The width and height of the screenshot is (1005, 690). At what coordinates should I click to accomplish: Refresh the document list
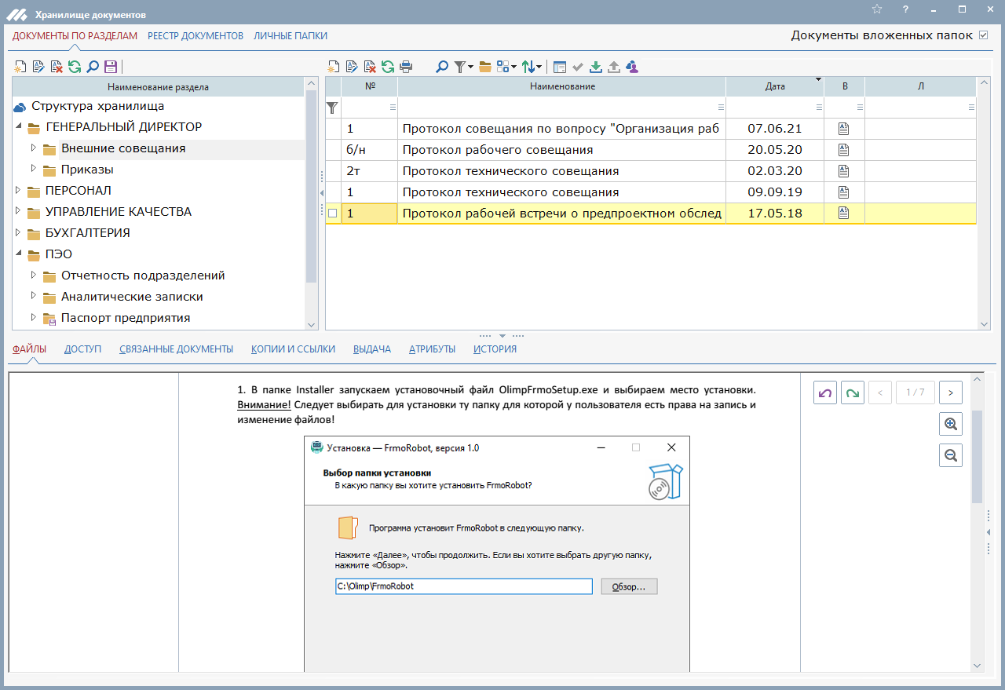pos(388,67)
